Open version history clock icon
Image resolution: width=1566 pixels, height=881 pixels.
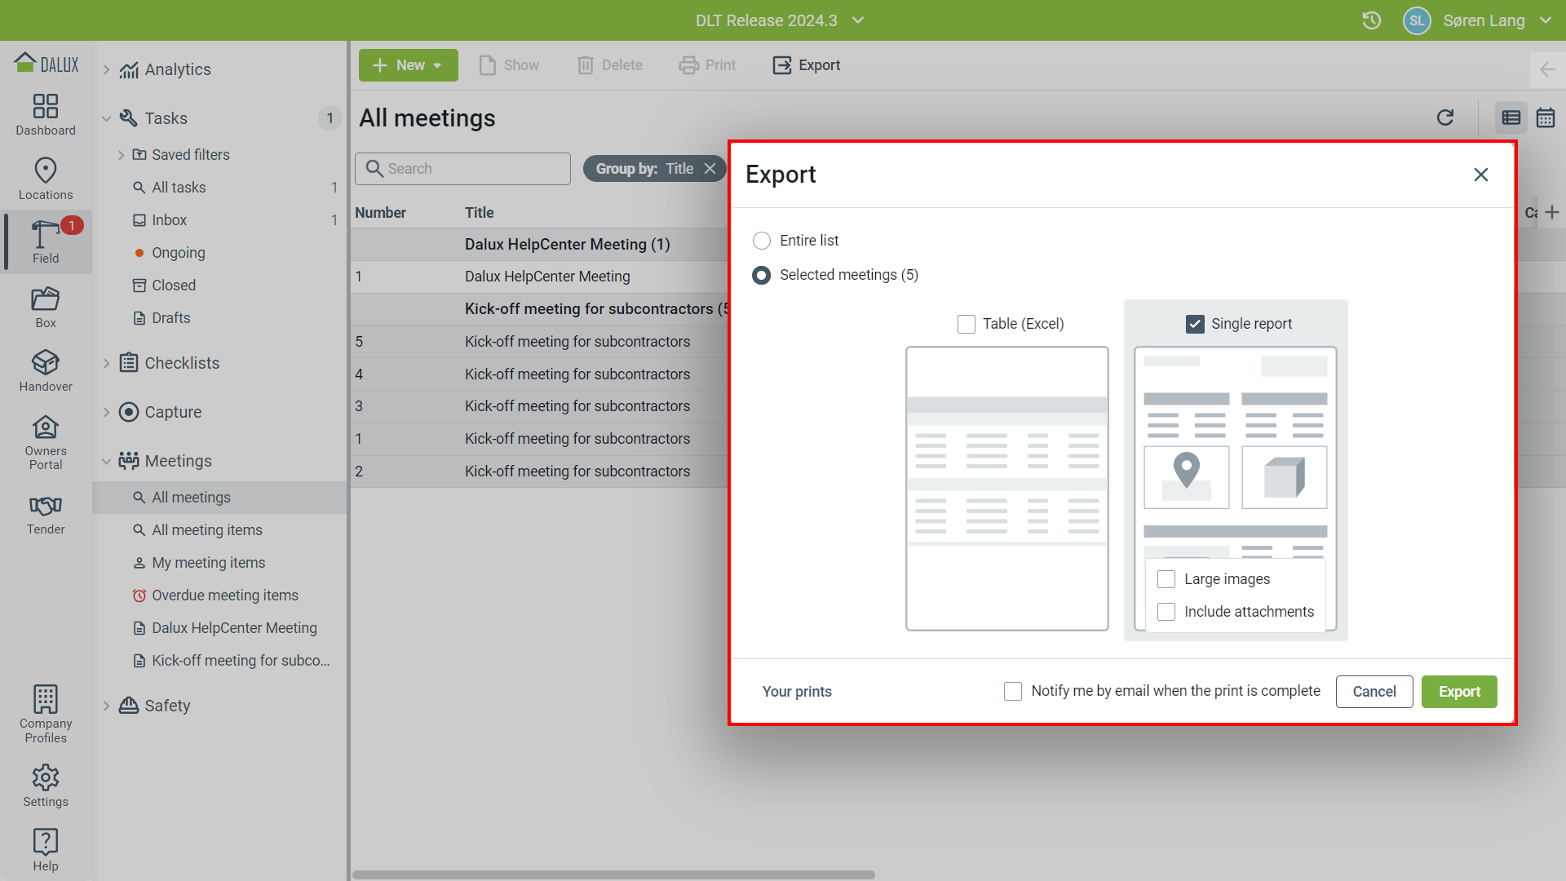[1371, 20]
